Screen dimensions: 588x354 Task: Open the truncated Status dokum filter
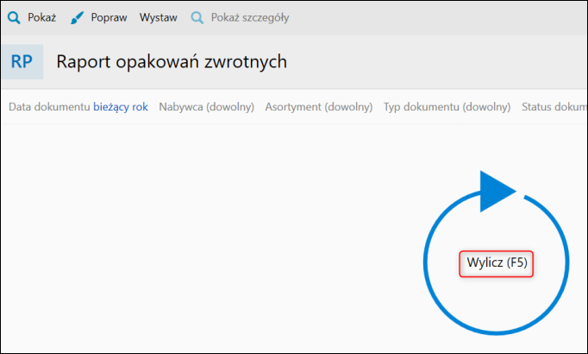point(554,107)
